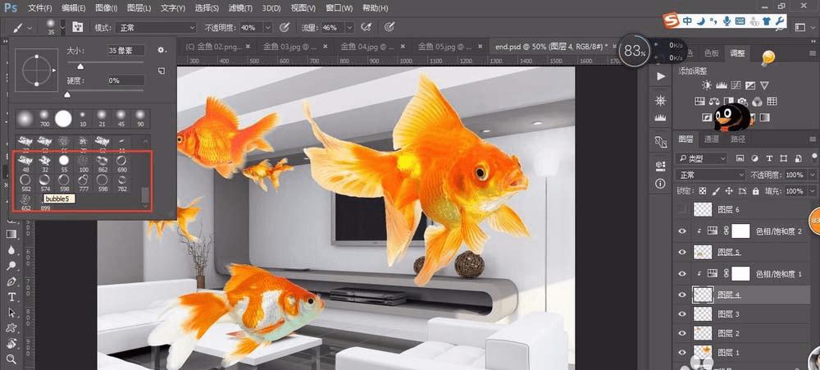Switch to the 色板 panel tab
Image resolution: width=820 pixels, height=370 pixels.
click(711, 53)
